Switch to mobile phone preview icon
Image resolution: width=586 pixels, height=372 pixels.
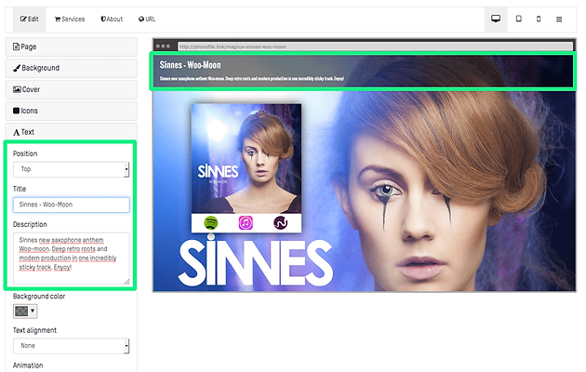[539, 19]
